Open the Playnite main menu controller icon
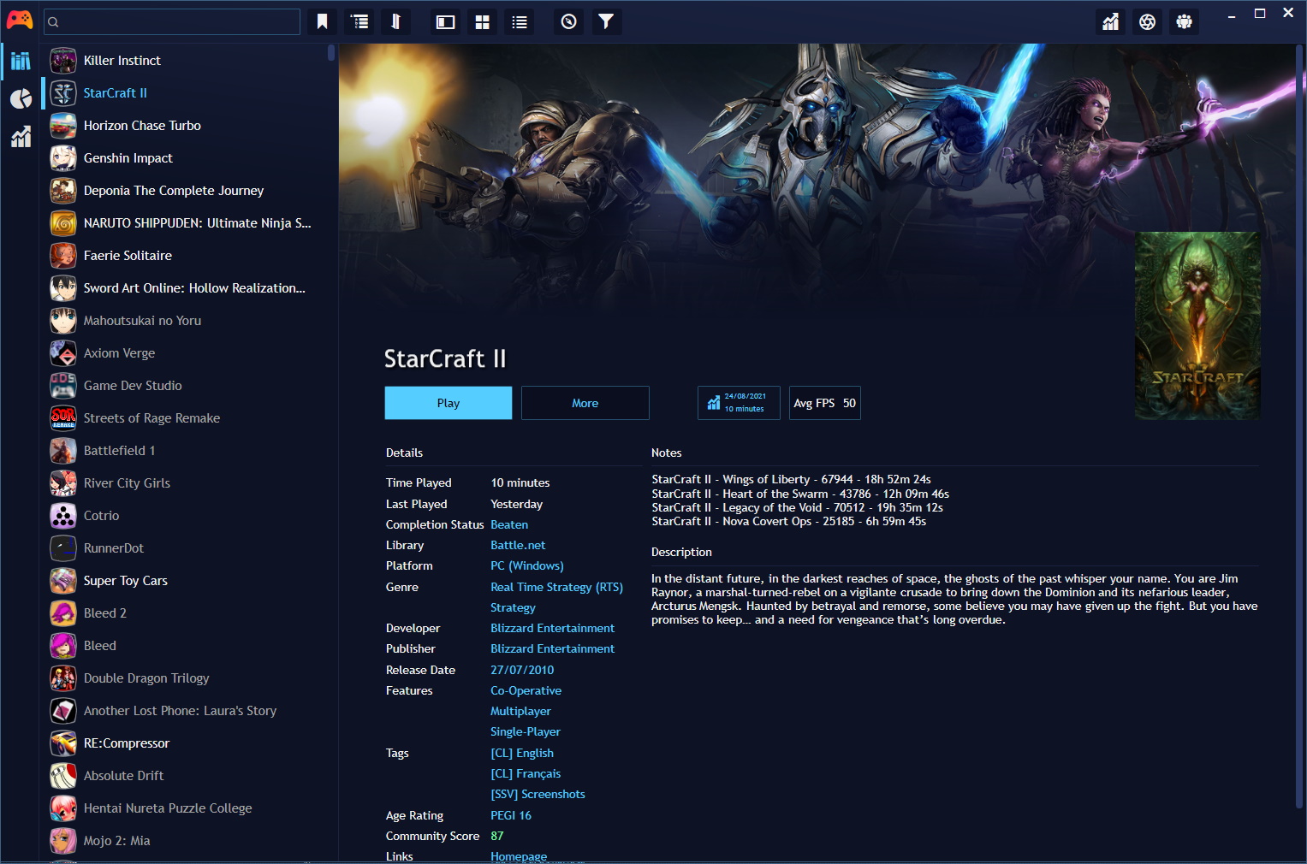This screenshot has height=864, width=1307. (20, 21)
